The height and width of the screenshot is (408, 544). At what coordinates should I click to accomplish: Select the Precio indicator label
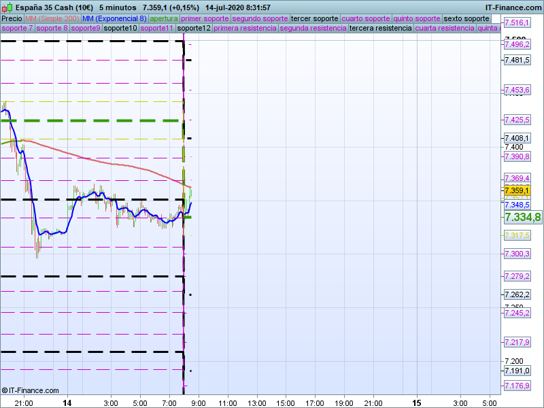pyautogui.click(x=12, y=19)
